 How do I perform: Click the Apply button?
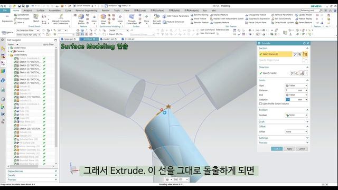coord(289,149)
